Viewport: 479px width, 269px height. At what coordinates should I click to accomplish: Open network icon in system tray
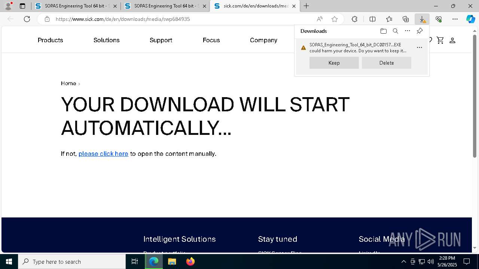(422, 262)
